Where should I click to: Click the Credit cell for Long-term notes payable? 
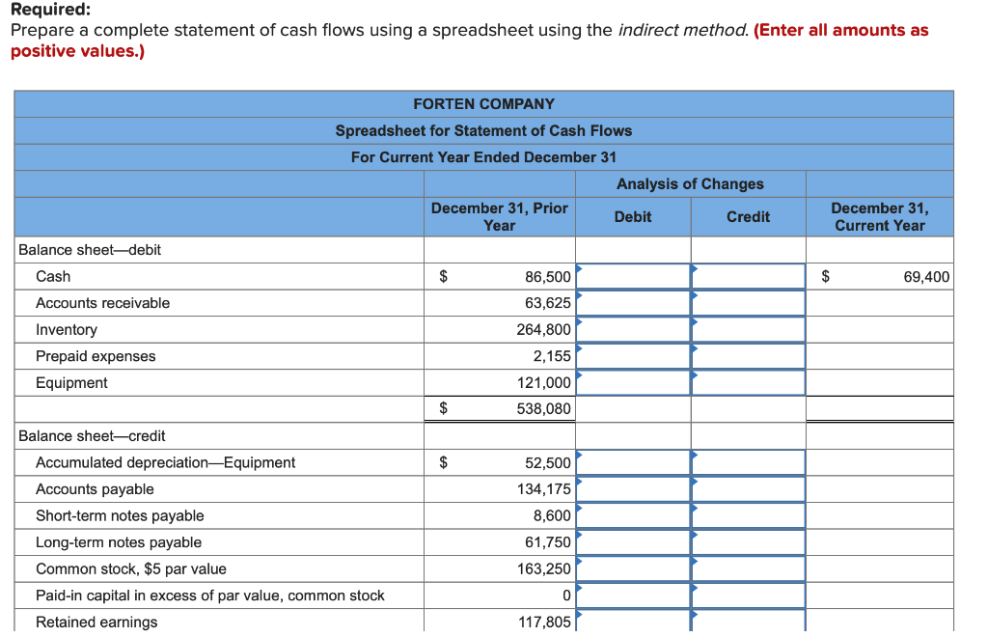point(749,542)
